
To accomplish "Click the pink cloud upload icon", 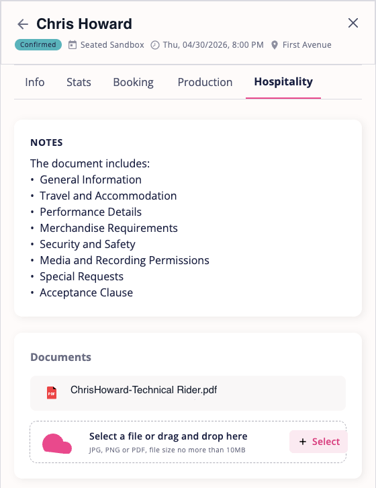I will coord(57,444).
